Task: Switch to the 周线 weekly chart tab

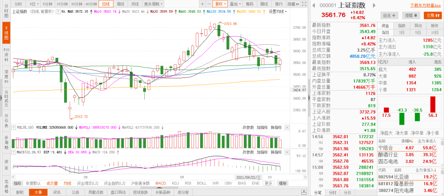Action: coord(120,4)
